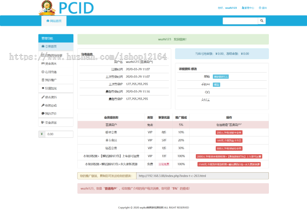Click the 管理中心 user icon link

248,8
